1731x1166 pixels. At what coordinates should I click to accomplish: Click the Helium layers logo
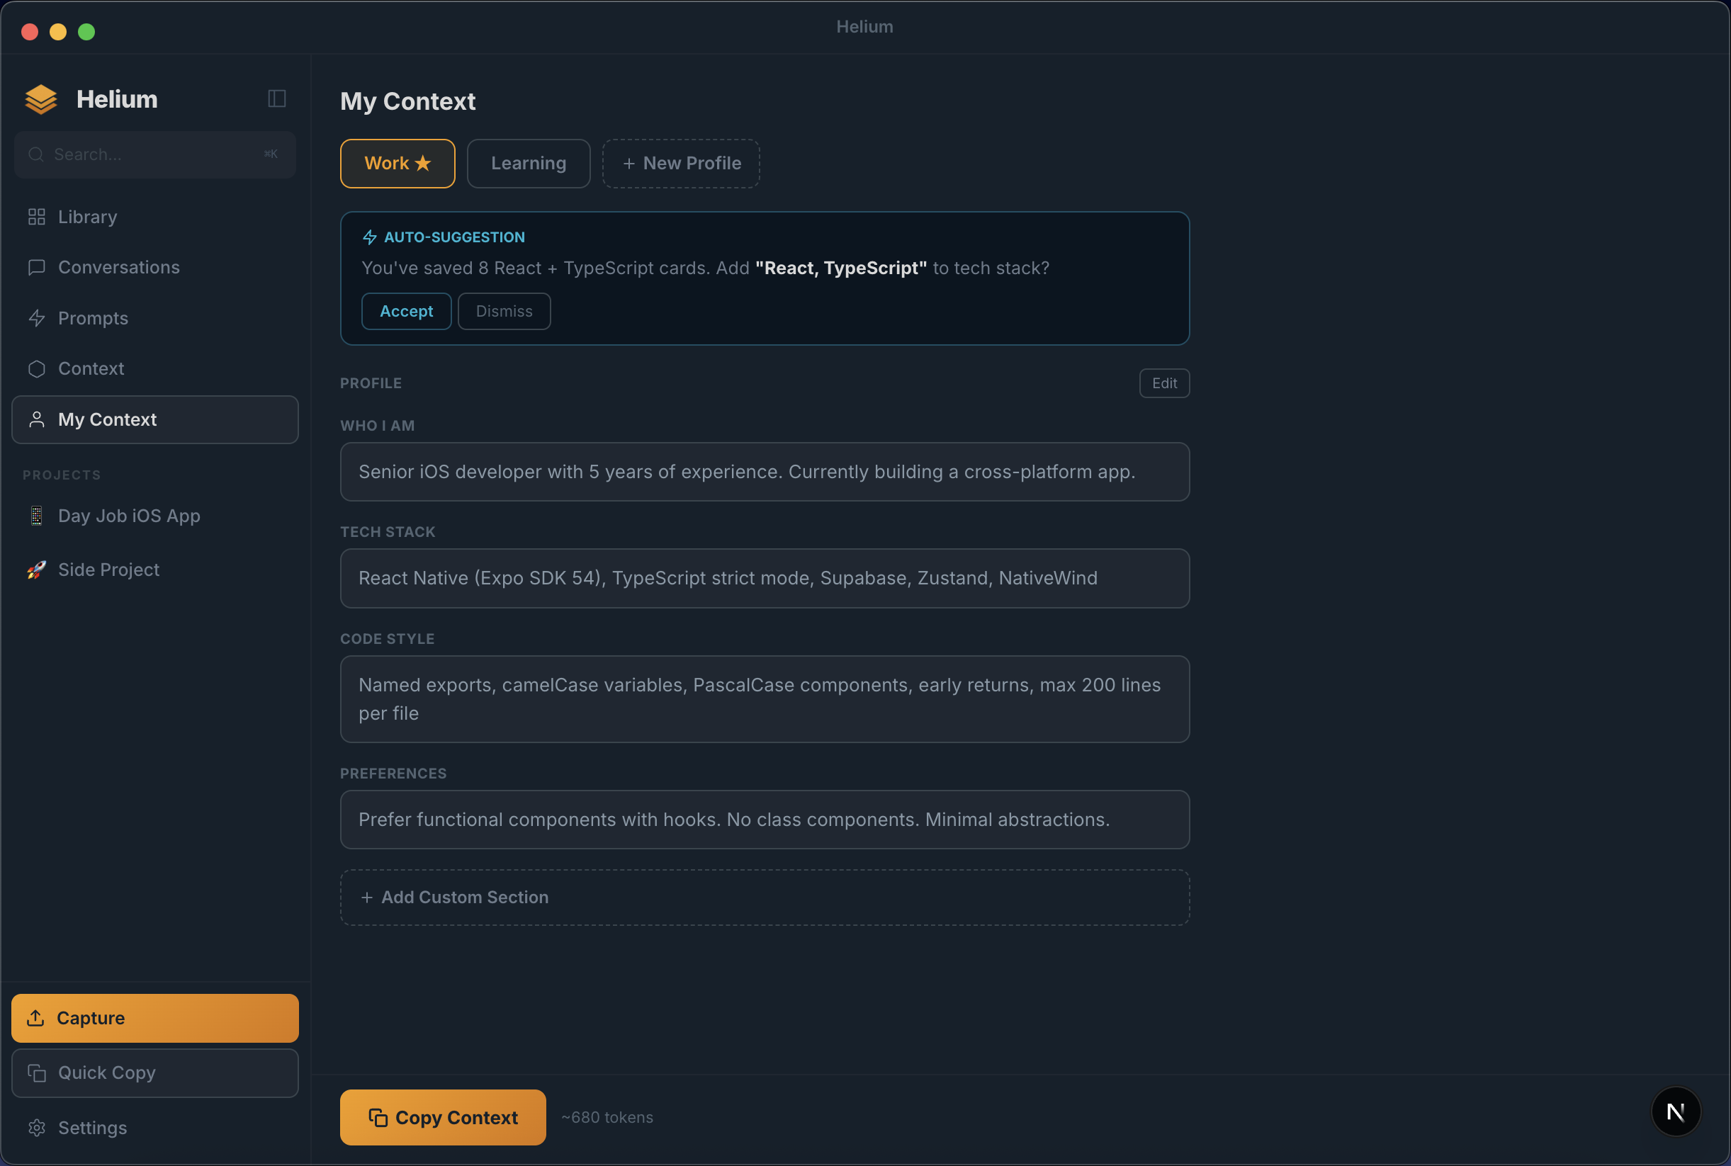coord(40,99)
